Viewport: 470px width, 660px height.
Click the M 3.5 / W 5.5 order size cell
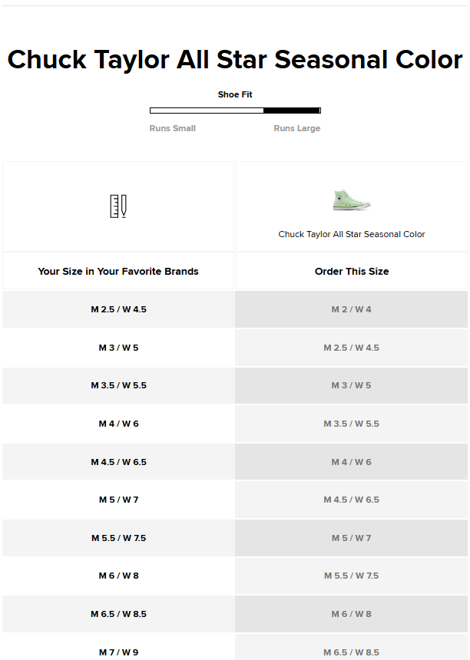point(352,424)
